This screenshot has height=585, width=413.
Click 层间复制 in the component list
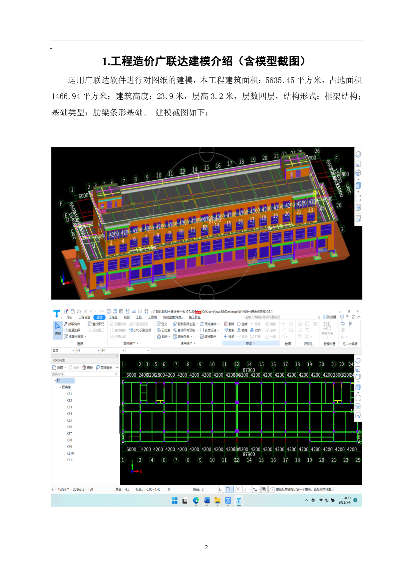coord(104,368)
